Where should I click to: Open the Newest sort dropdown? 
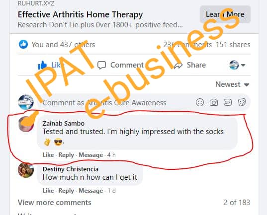pyautogui.click(x=232, y=84)
